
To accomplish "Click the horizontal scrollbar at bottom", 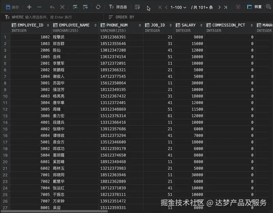I will click(x=54, y=211).
